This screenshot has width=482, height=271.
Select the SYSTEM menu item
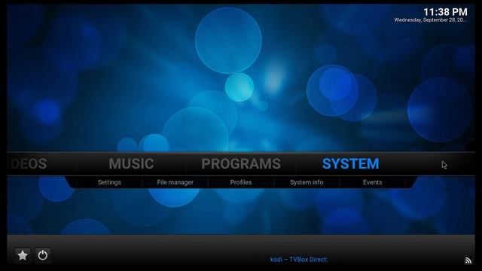click(x=350, y=163)
